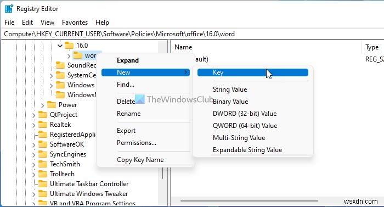
Task: Click the Power folder icon
Action: point(52,105)
